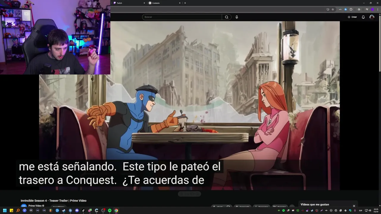This screenshot has width=381, height=214.
Task: Open the orange search app on taskbar
Action: point(18,210)
